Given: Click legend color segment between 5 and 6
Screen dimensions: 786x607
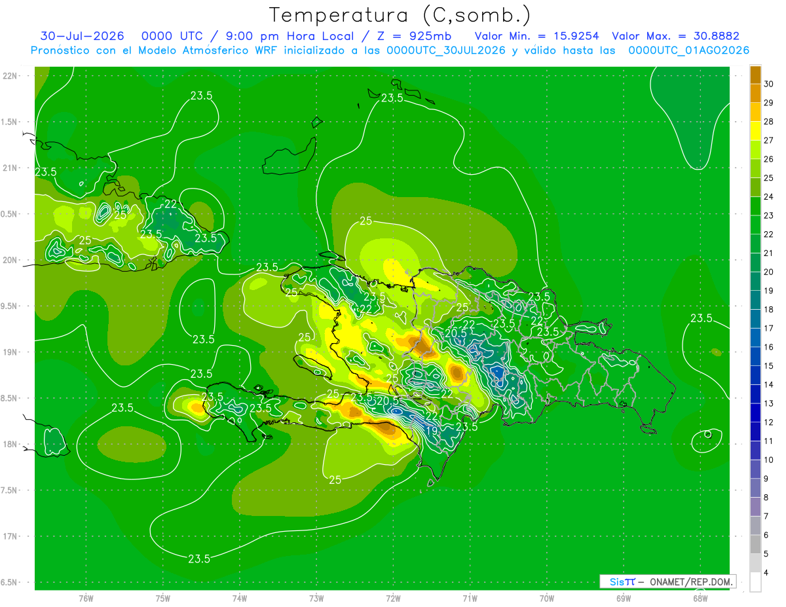Looking at the screenshot, I should coord(755,545).
